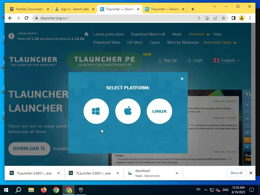Open the taskbar search icon
Viewport: 260px width, 195px height.
pos(18,190)
